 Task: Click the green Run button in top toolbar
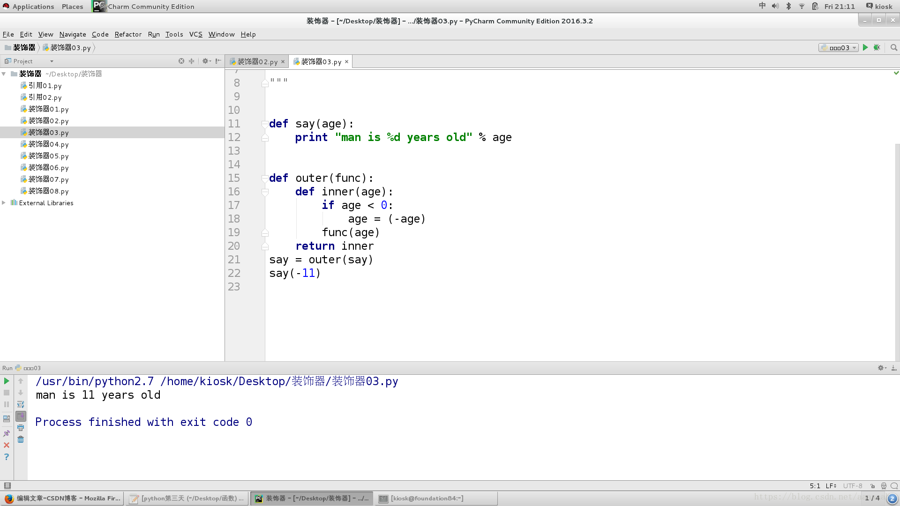(865, 47)
